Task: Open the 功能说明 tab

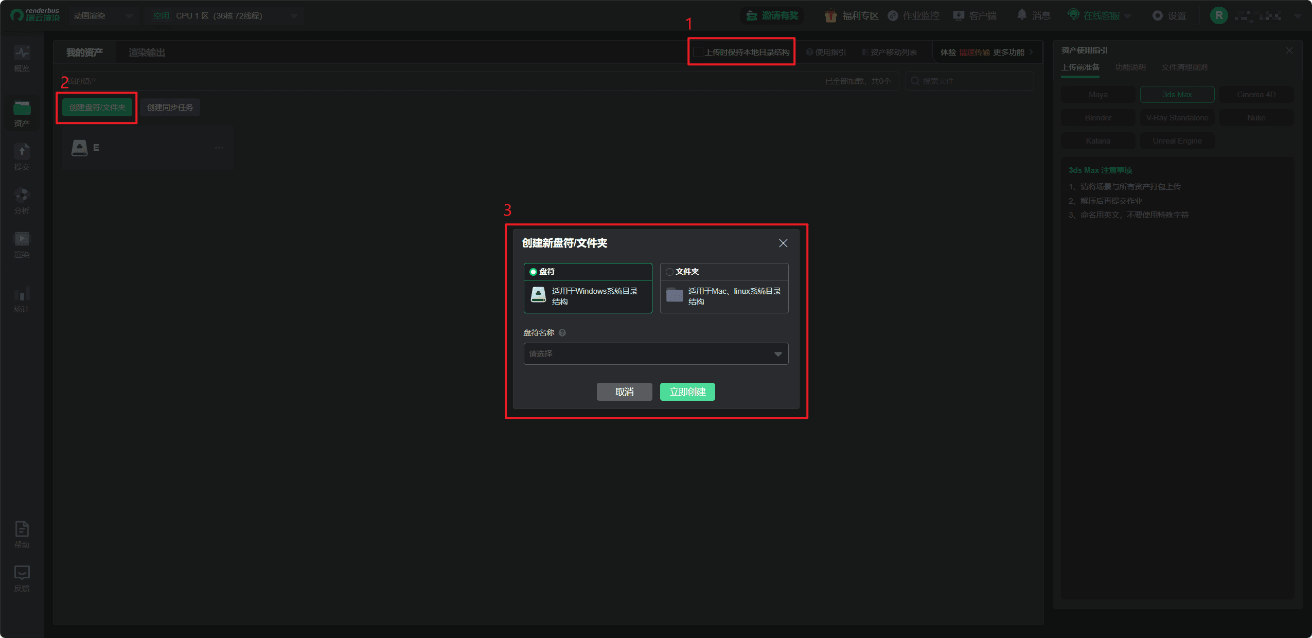Action: (1130, 67)
